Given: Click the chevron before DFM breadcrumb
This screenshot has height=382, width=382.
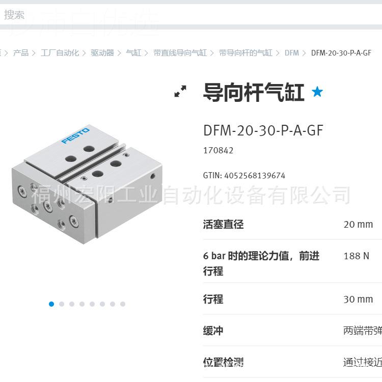Looking at the screenshot, I should coord(278,53).
